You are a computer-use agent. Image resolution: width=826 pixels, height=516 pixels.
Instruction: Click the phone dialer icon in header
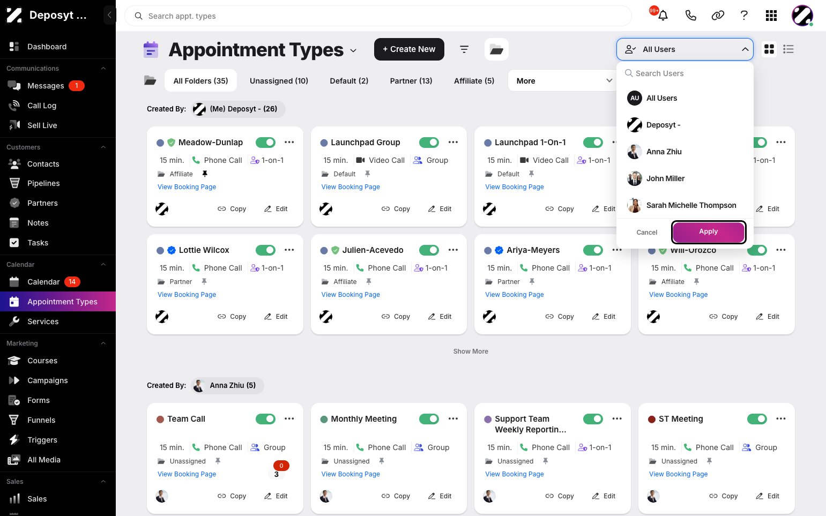click(691, 16)
